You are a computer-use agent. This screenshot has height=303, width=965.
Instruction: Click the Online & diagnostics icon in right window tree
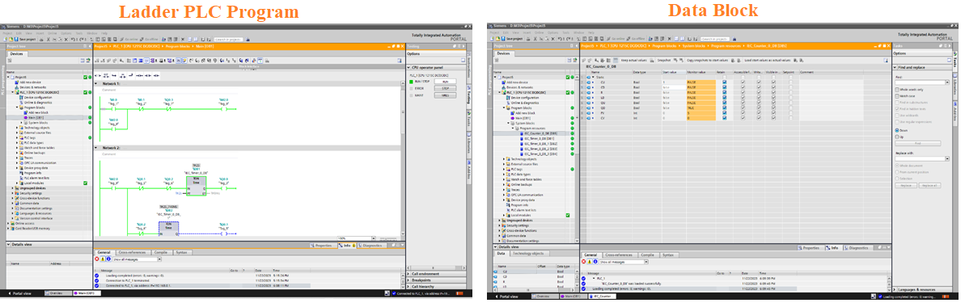pyautogui.click(x=508, y=102)
